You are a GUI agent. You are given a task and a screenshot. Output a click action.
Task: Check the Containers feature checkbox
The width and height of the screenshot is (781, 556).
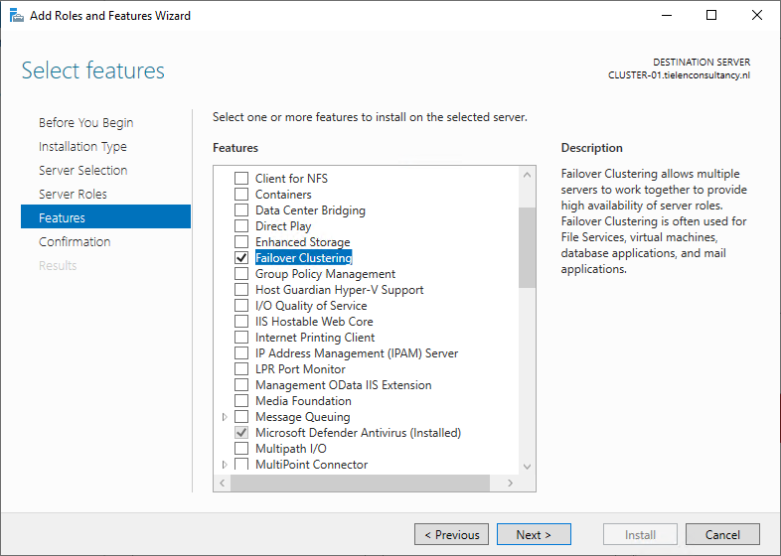pyautogui.click(x=241, y=195)
